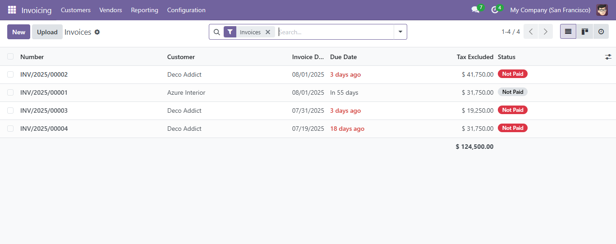Viewport: 616px width, 244px height.
Task: Click the 07/31/2025 invoice date
Action: pos(308,110)
